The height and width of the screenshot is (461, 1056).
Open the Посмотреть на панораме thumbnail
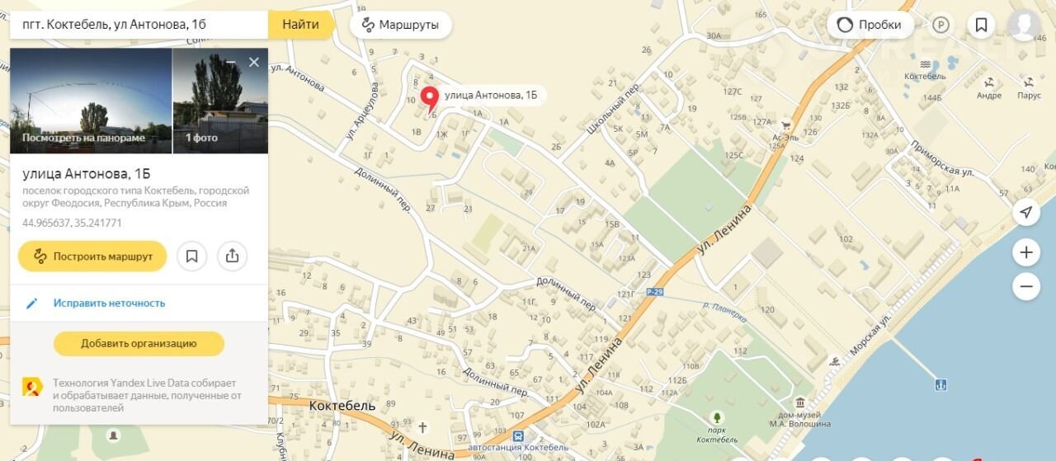pyautogui.click(x=91, y=101)
